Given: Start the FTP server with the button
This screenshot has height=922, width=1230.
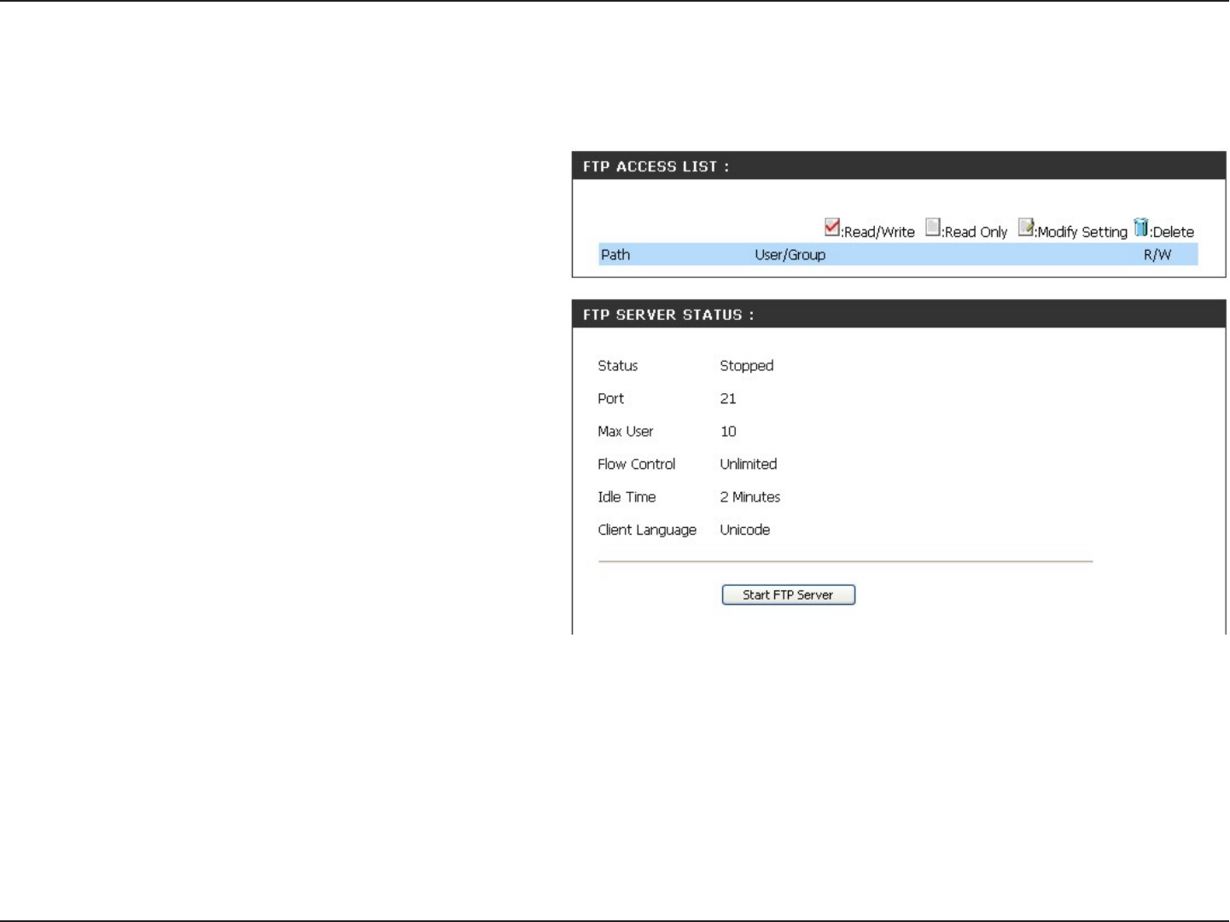Looking at the screenshot, I should pos(789,595).
